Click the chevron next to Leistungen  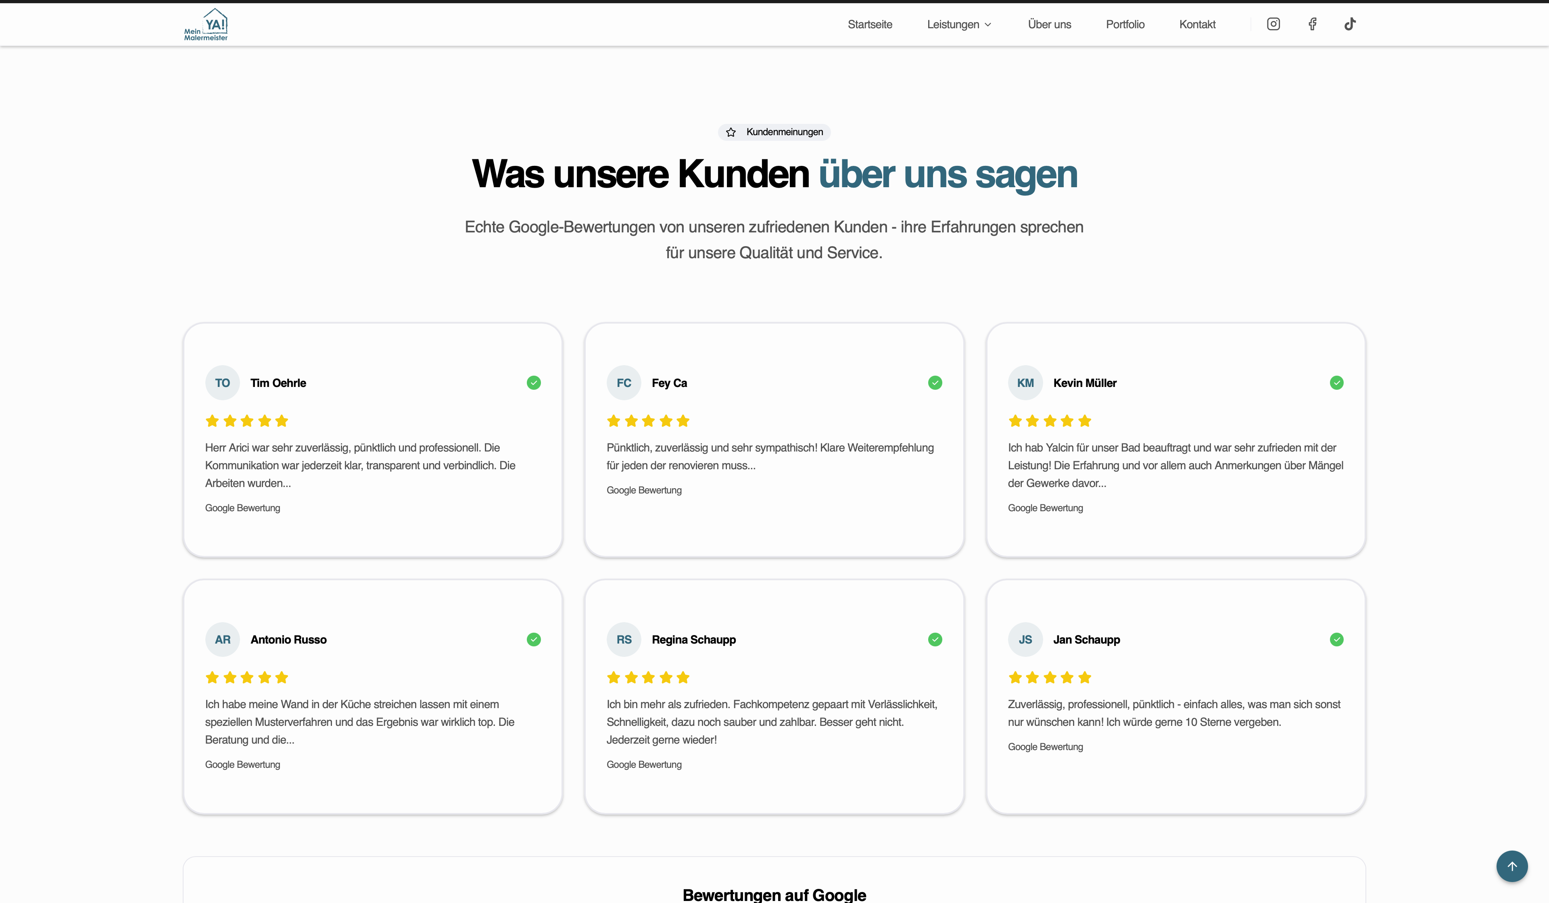coord(988,25)
